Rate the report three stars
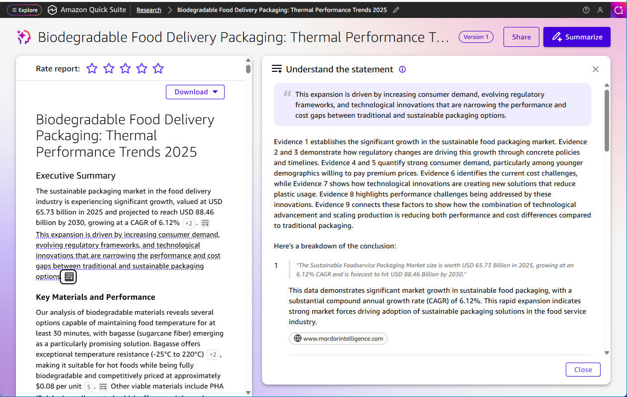The width and height of the screenshot is (627, 397). [125, 69]
